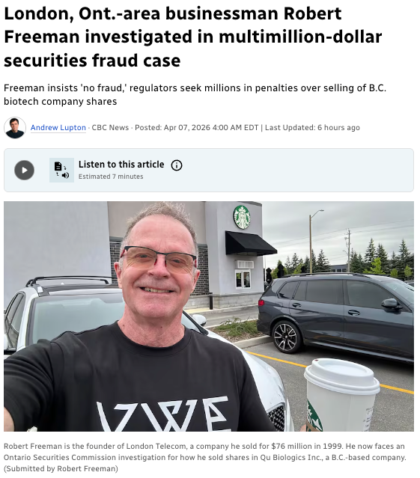Click the Starbucks logo sign in the photo
This screenshot has height=478, width=420.
point(242,217)
